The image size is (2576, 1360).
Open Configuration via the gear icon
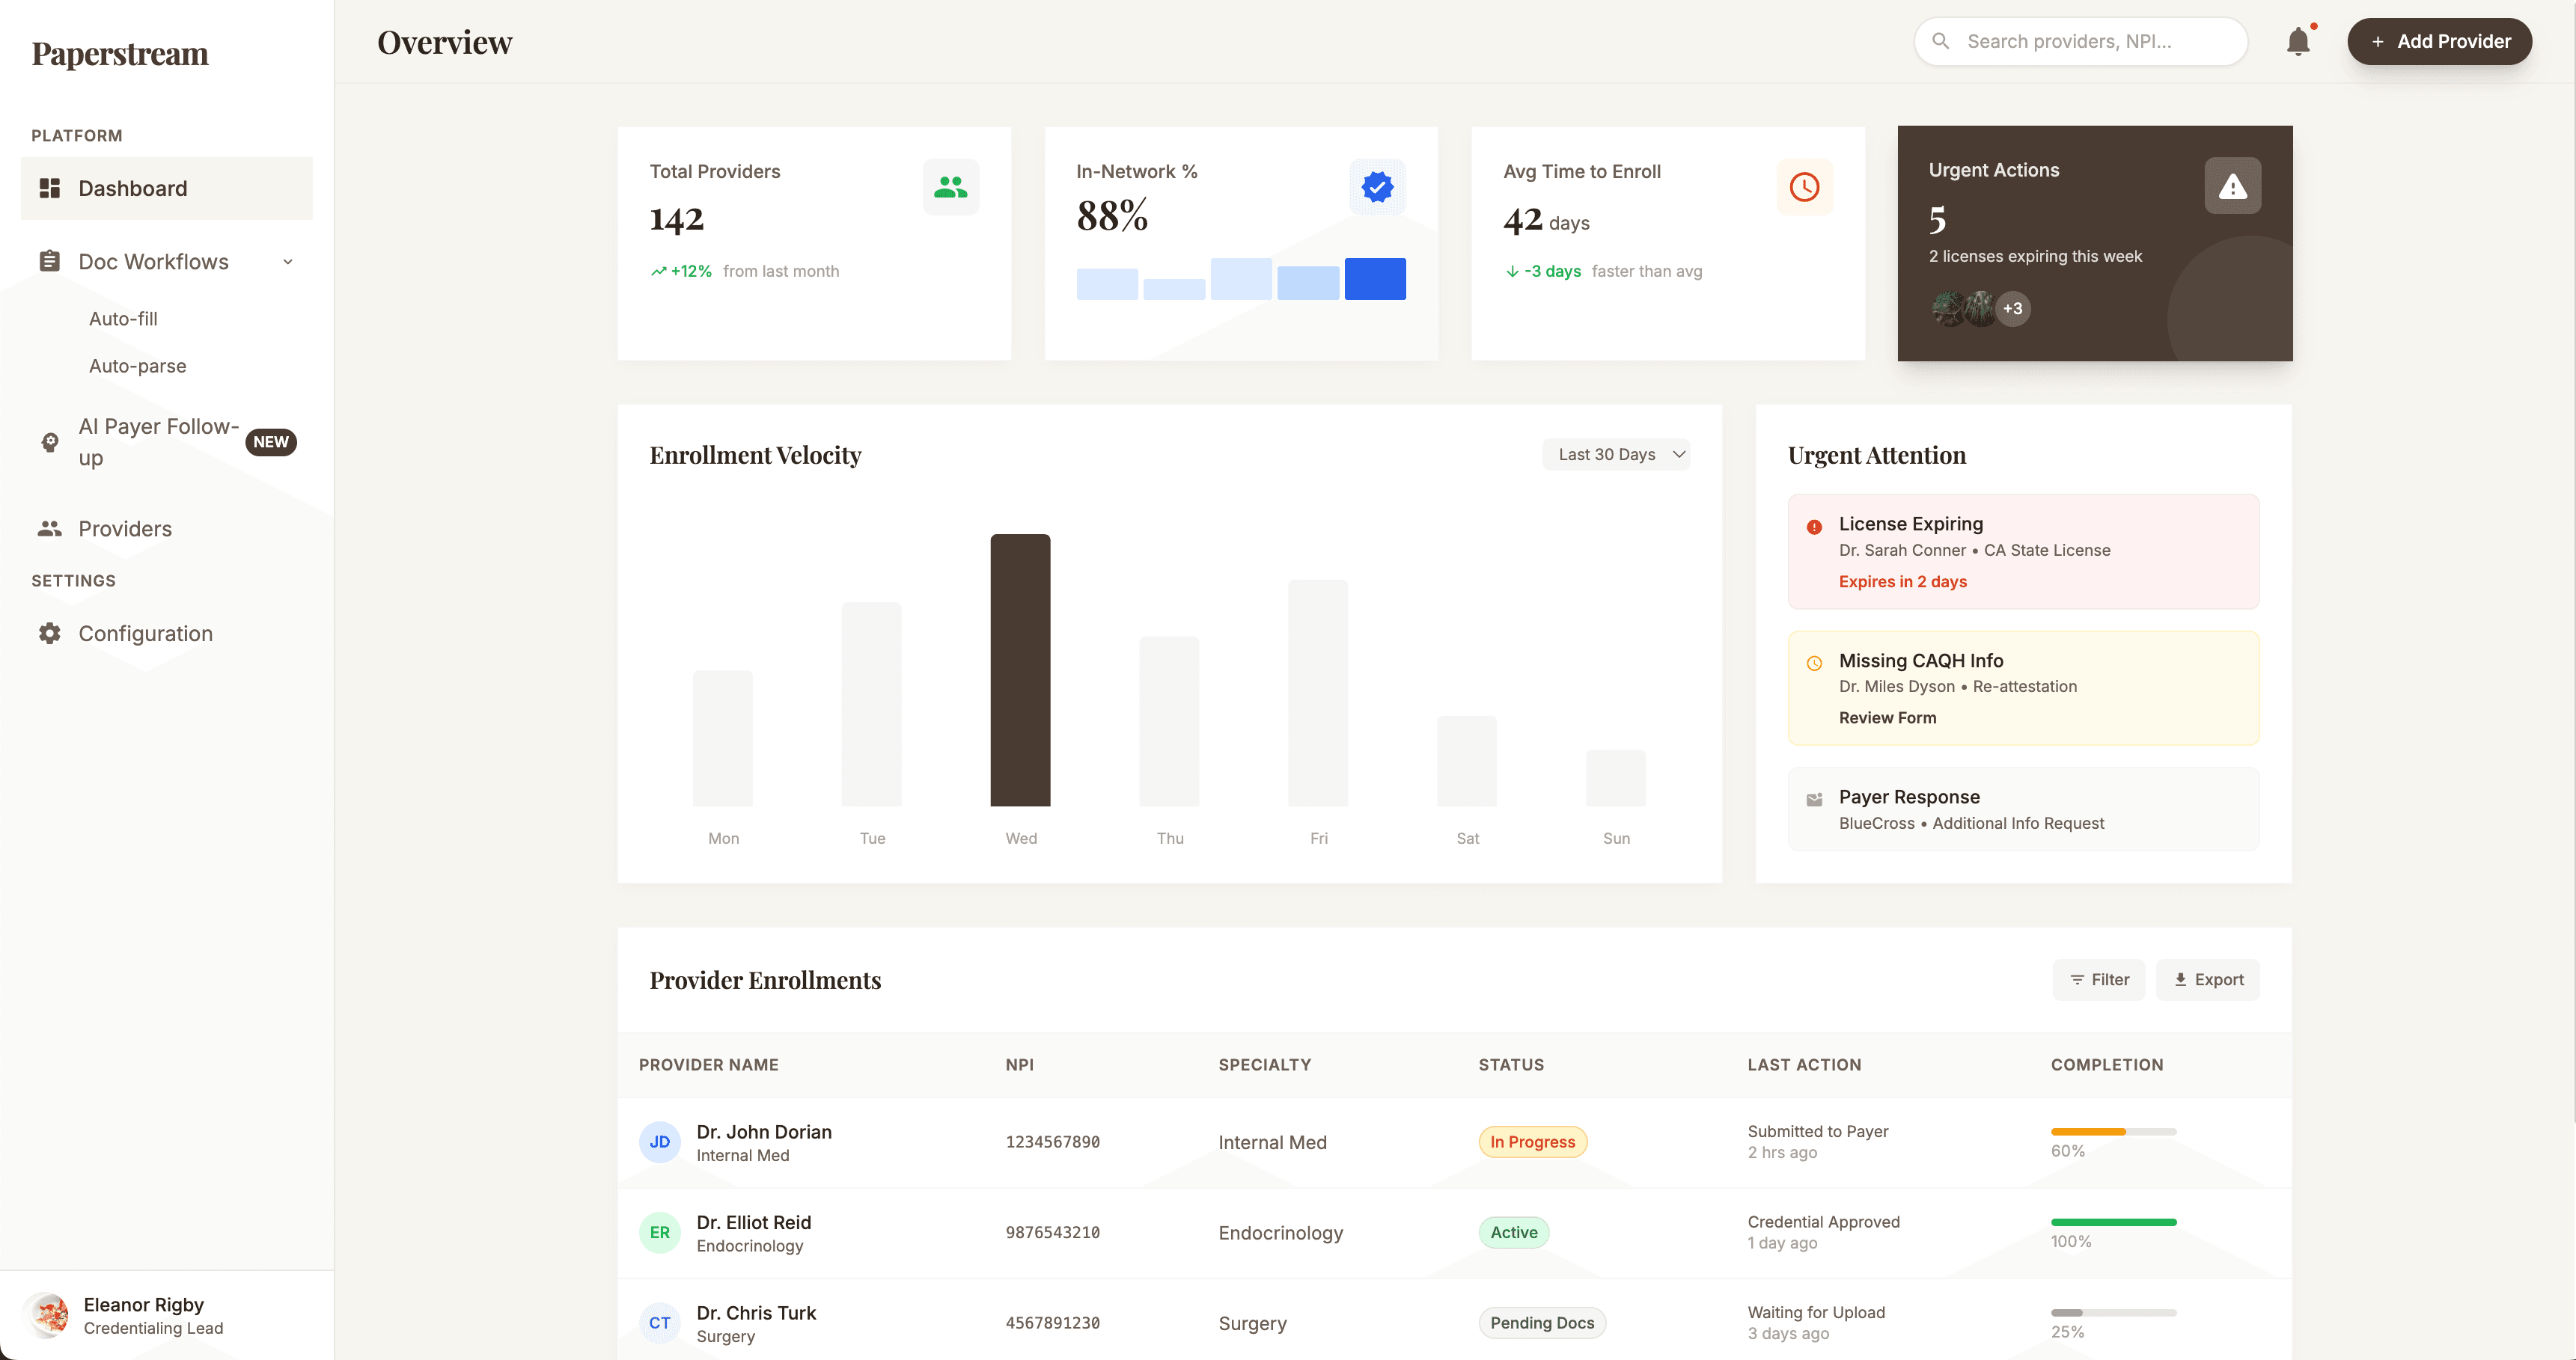click(49, 634)
